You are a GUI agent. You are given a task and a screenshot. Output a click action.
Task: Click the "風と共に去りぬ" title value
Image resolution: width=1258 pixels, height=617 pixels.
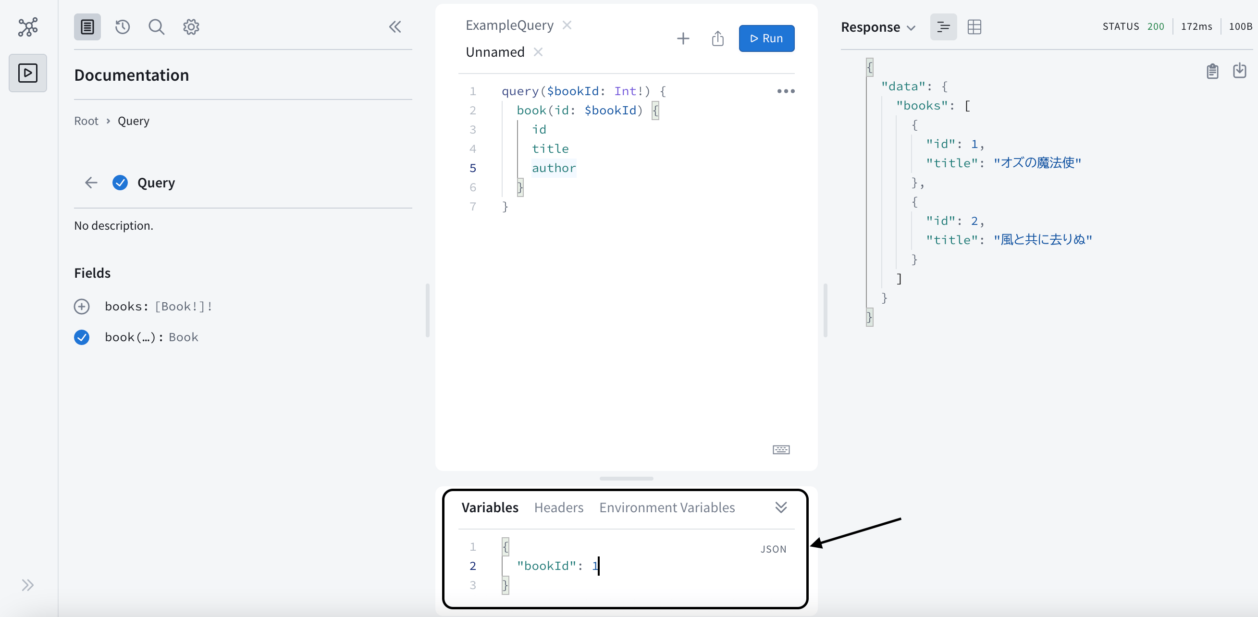[1042, 239]
